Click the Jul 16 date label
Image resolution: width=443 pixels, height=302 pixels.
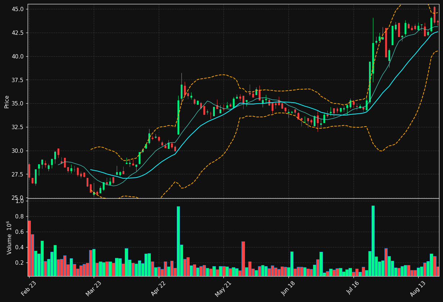coord(353,289)
